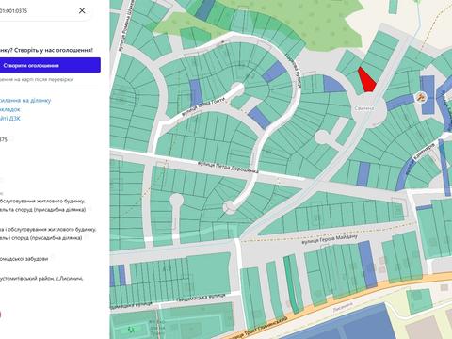
Task: Select the red highlighted parcel on map
Action: point(367,81)
